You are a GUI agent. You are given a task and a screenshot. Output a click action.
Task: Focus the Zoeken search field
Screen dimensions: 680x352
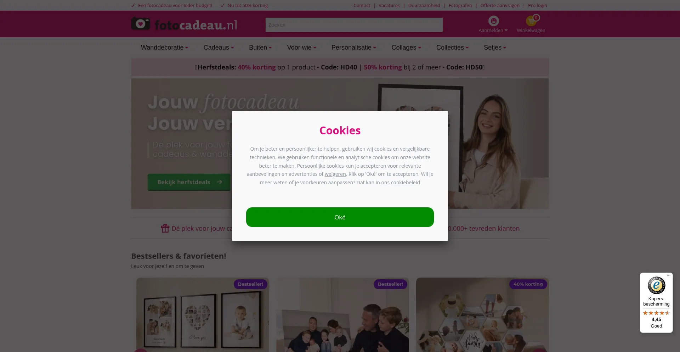(x=354, y=25)
